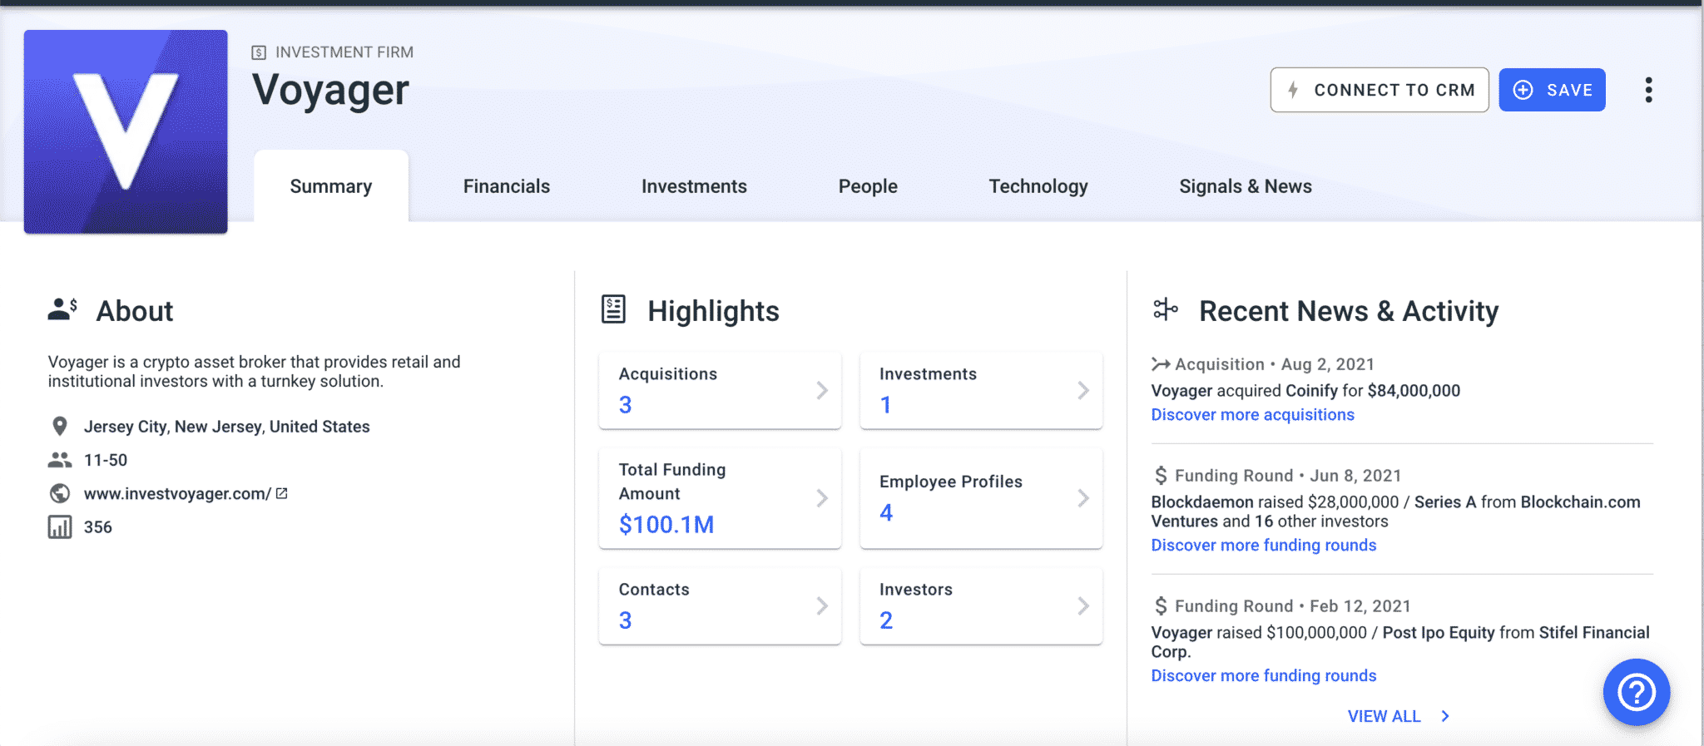Click the external link icon beside website
Image resolution: width=1704 pixels, height=746 pixels.
282,493
